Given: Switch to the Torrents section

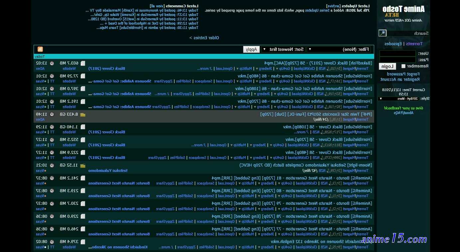Looking at the screenshot, I should 414,44.
